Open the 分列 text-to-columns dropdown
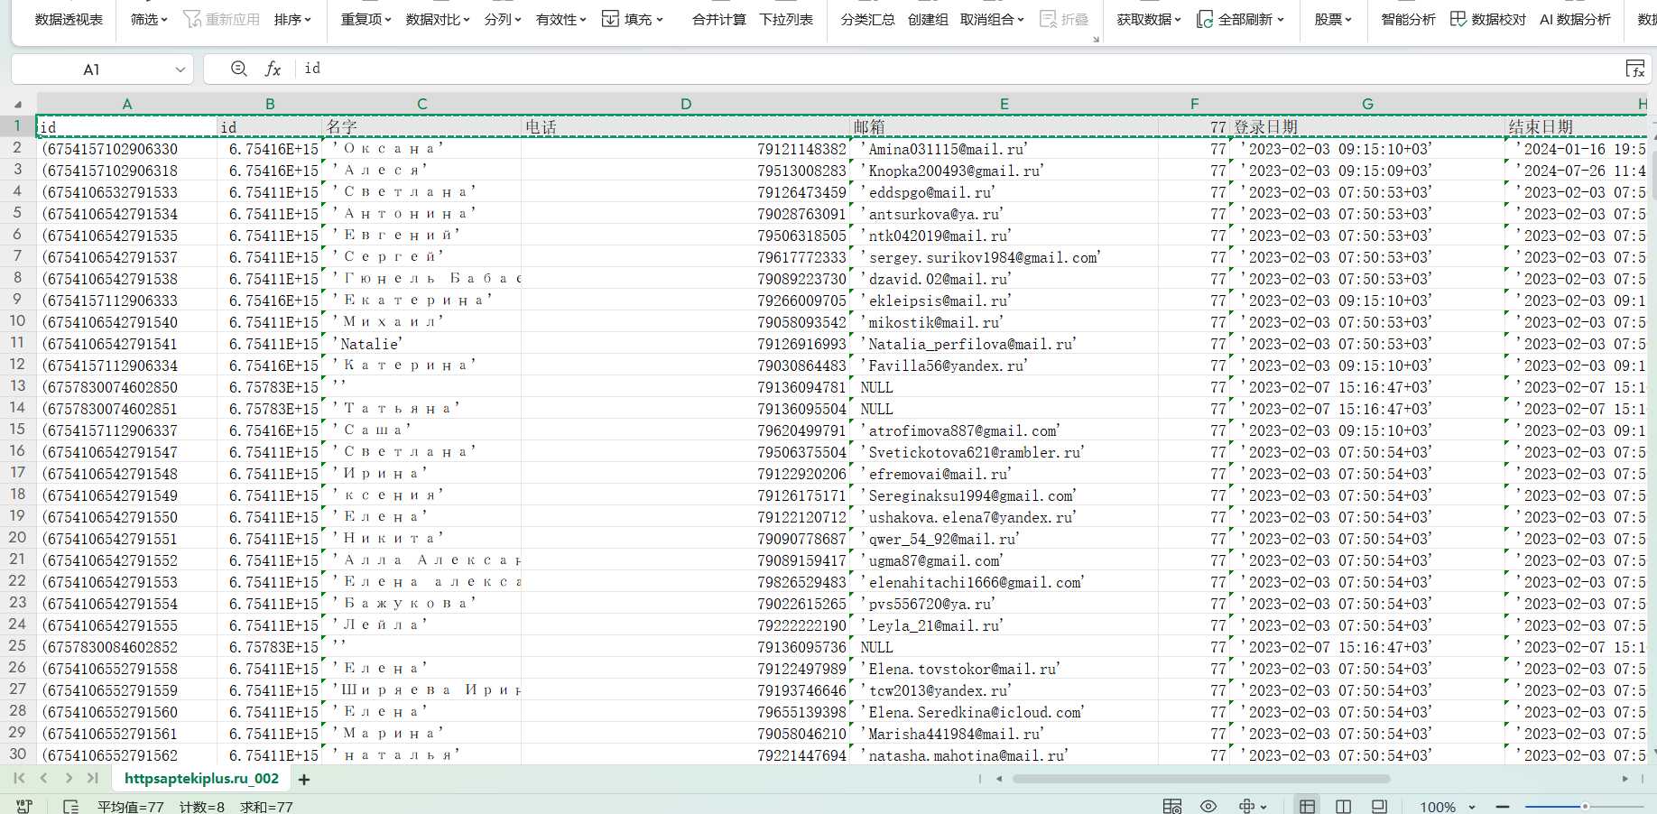The image size is (1657, 814). pyautogui.click(x=503, y=19)
